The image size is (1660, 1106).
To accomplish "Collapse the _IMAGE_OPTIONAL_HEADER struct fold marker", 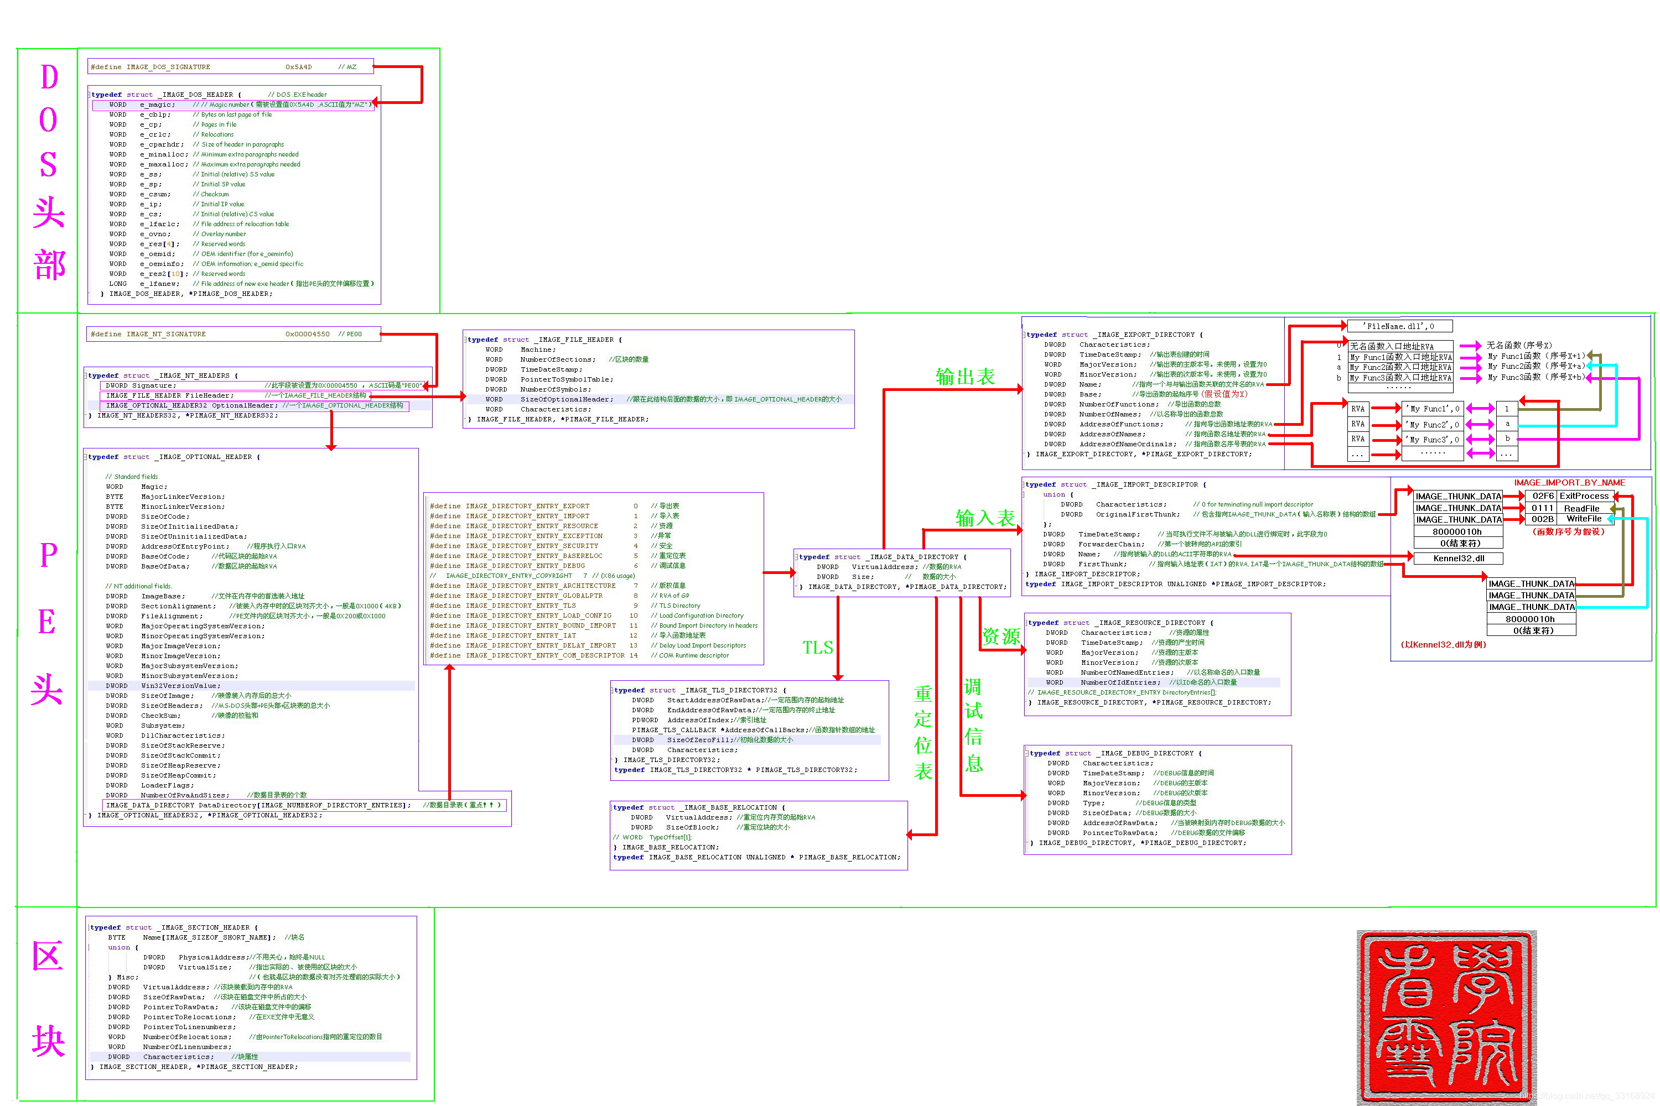I will coord(86,457).
